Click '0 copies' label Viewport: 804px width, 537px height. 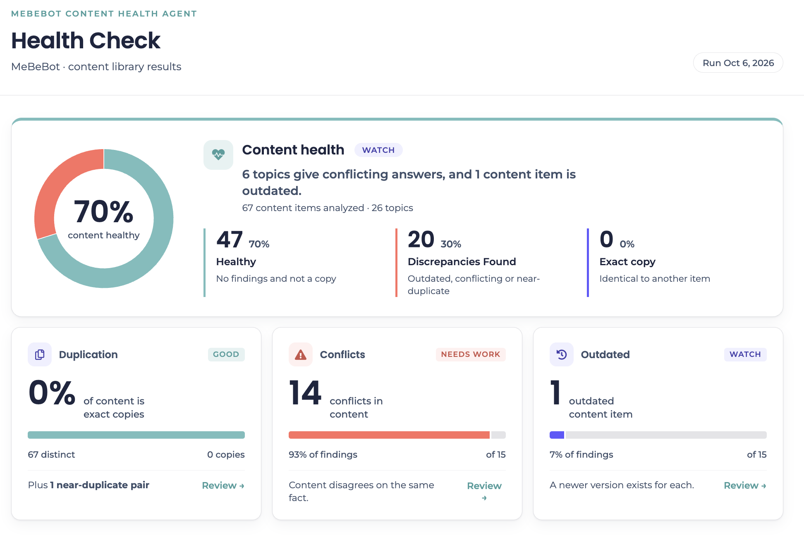click(226, 454)
